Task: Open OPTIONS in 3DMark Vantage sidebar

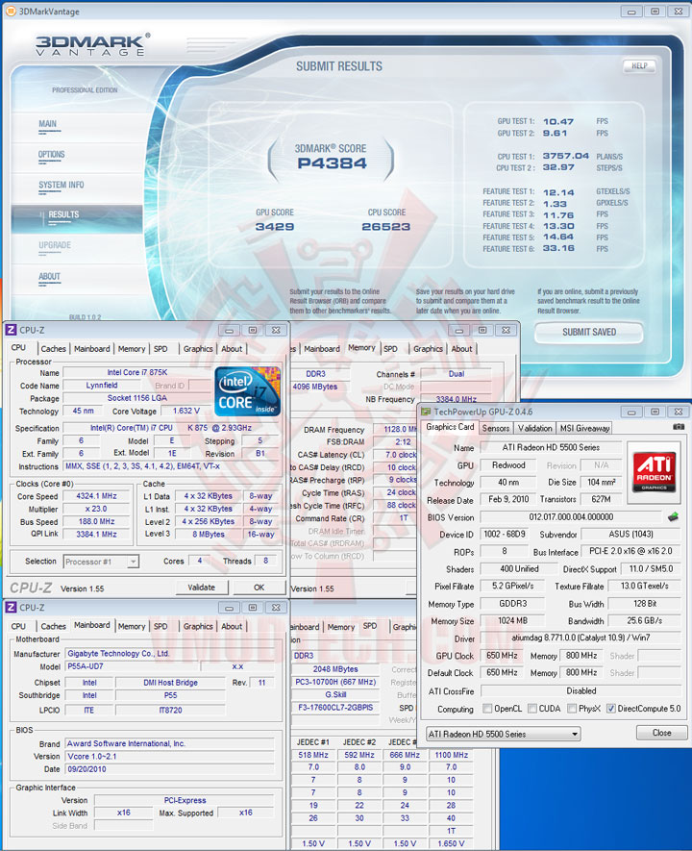Action: pyautogui.click(x=51, y=154)
